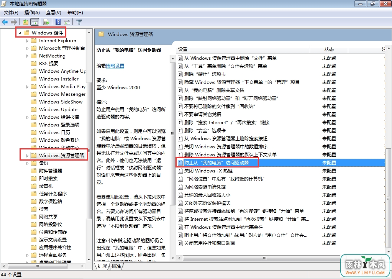Click the Filter funnel toolbar icon
The width and height of the screenshot is (392, 279).
(79, 22)
